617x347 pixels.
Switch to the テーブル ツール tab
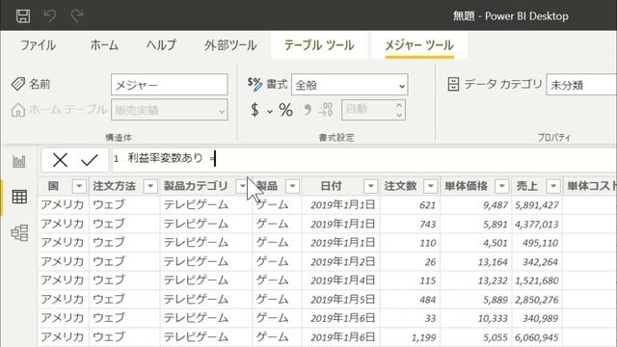[x=319, y=45]
